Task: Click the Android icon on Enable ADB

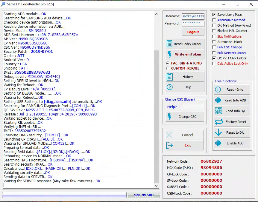Action: (x=218, y=143)
